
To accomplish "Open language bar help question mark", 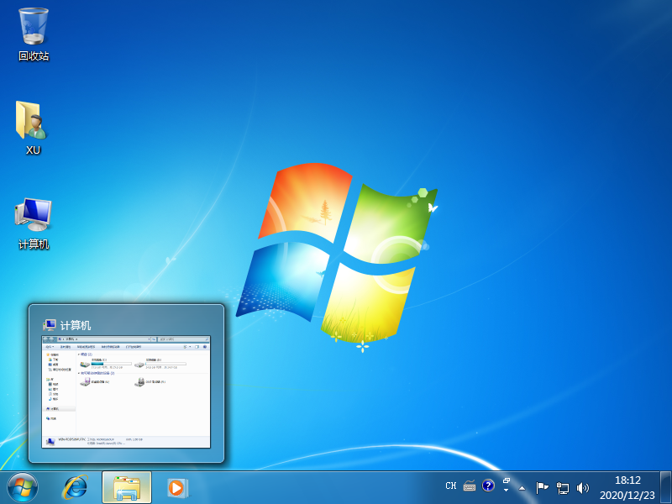I will (488, 486).
